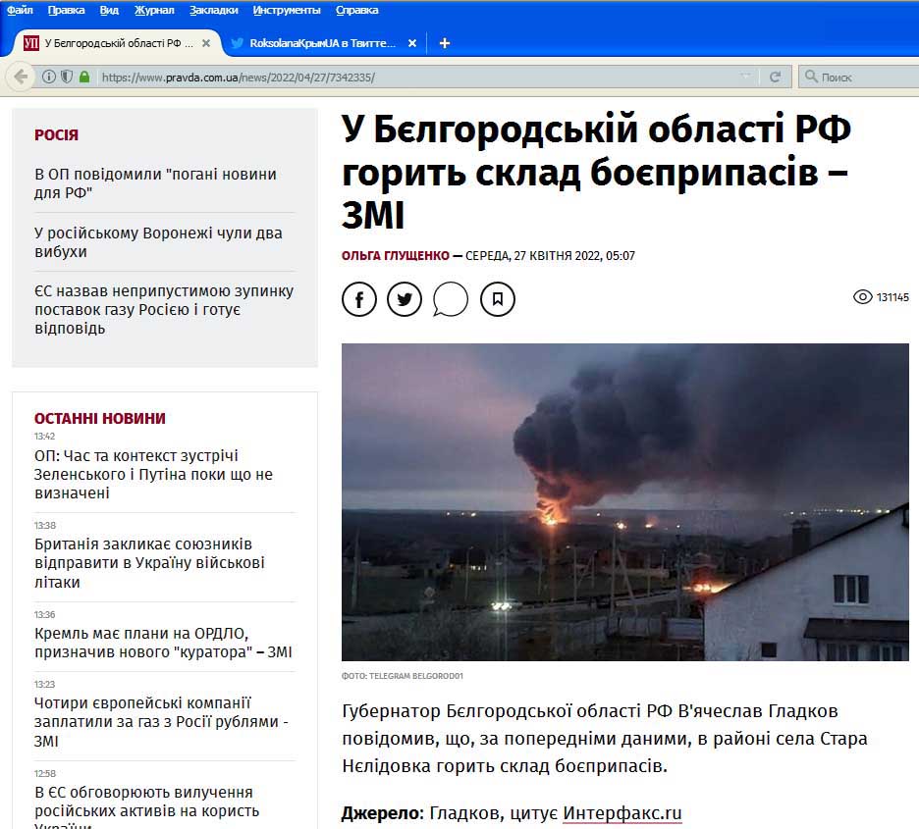Click the Ukrainska Pravda tab favicon
The image size is (919, 829).
tap(31, 43)
